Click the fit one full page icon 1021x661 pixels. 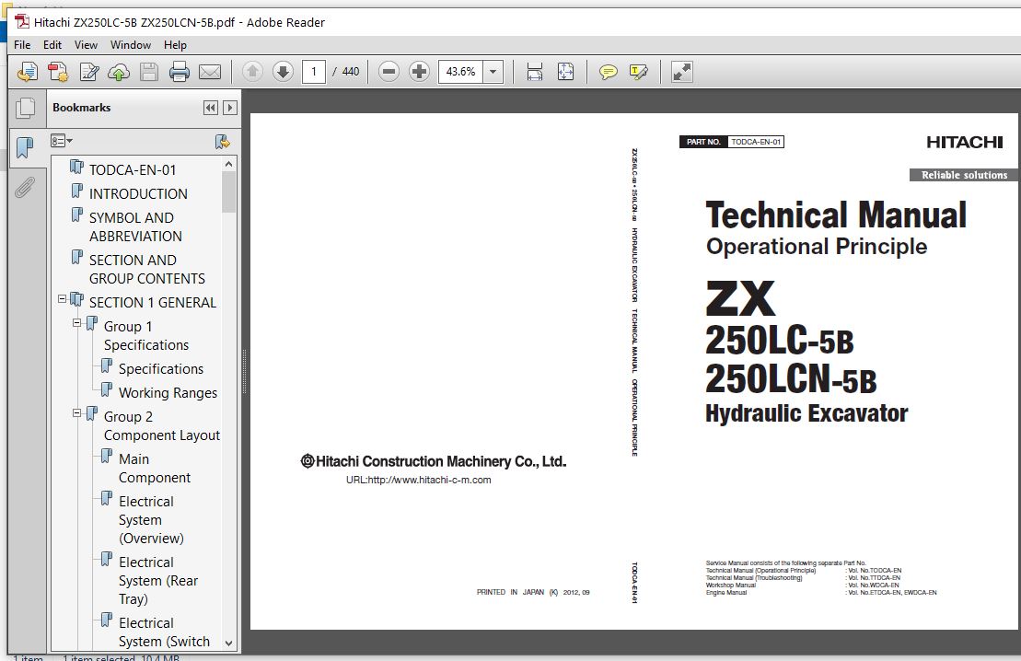[565, 72]
